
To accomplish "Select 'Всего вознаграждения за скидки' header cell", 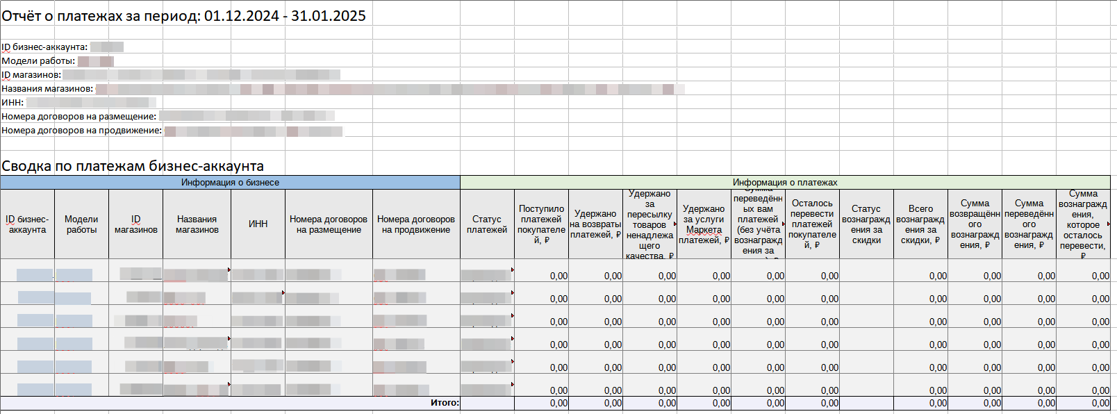I will click(x=920, y=224).
